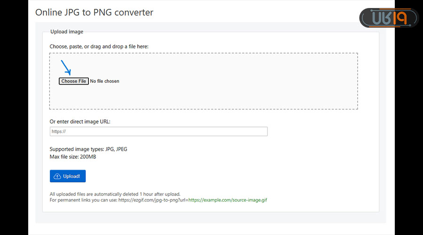Click the cloud upload icon in Upload button
423x235 pixels.
pyautogui.click(x=57, y=176)
